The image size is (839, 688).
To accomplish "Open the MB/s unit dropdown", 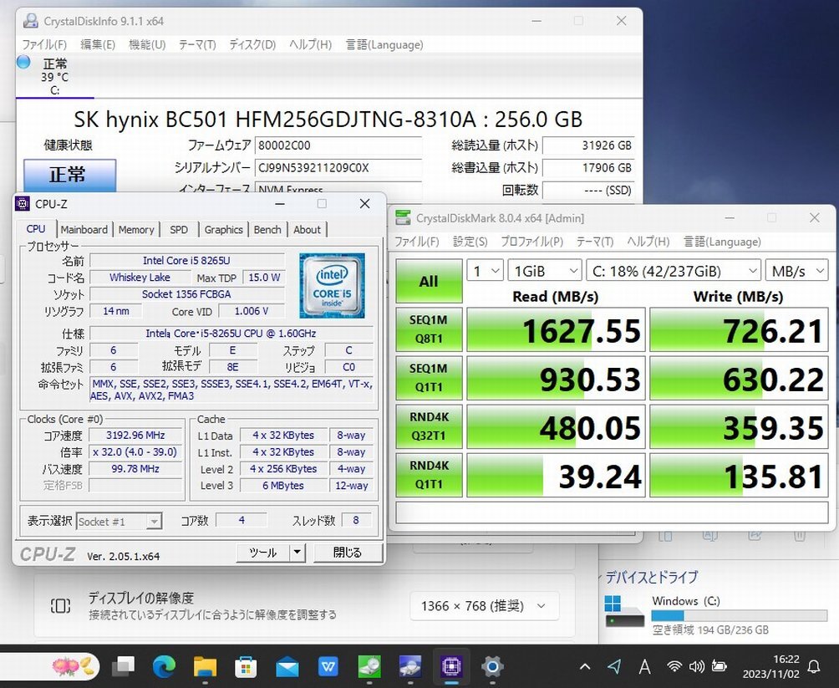I will point(796,271).
